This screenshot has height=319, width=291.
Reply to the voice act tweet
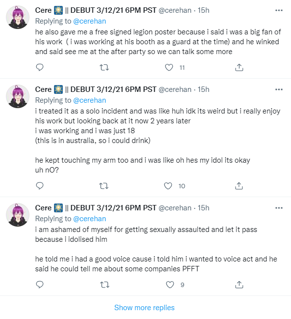click(x=40, y=285)
